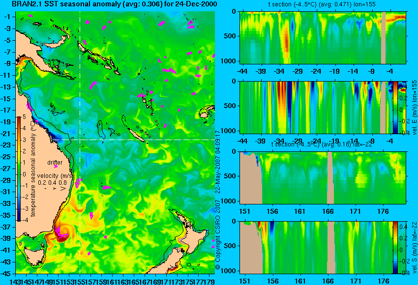This screenshot has width=418, height=285.
Task: Open the lon=155 temperature section plot
Action: (323, 37)
